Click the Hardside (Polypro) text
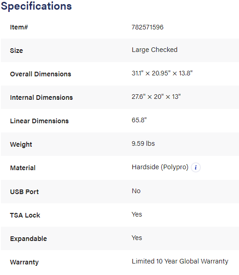 pos(160,167)
